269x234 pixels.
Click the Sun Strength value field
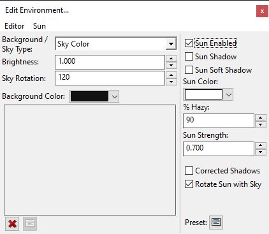(x=219, y=149)
